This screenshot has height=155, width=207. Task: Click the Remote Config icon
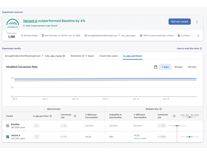22,36
